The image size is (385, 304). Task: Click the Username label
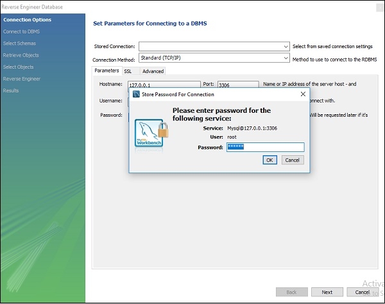pyautogui.click(x=111, y=101)
